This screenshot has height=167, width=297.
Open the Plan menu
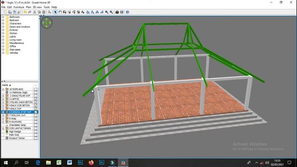click(28, 7)
